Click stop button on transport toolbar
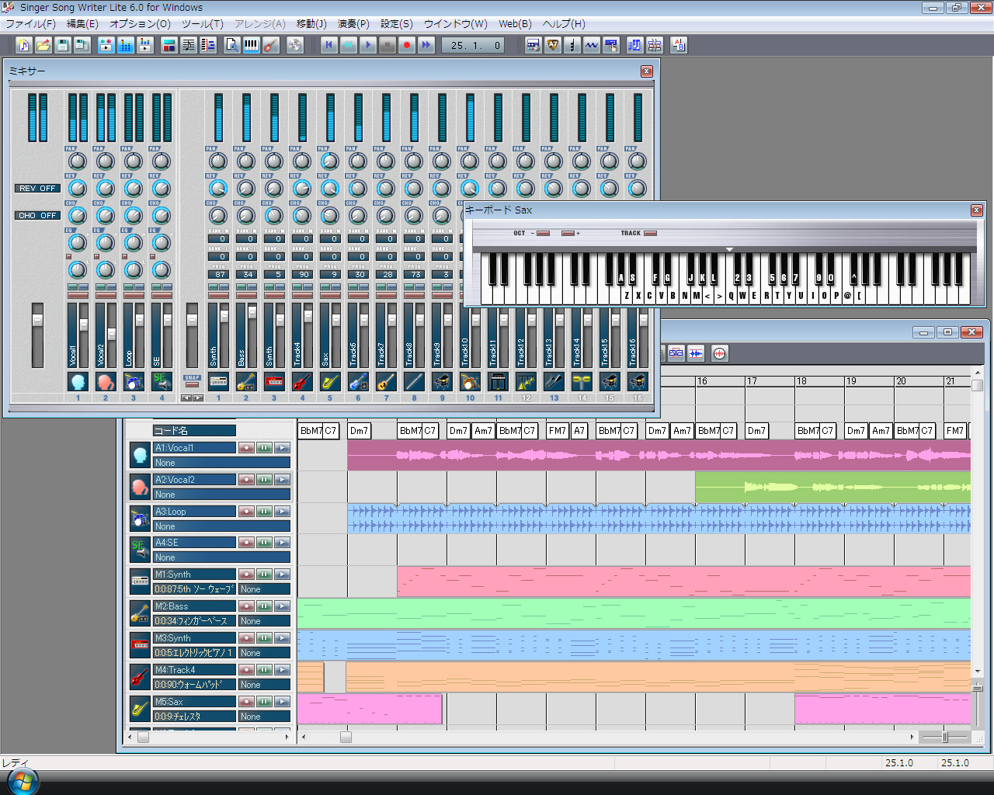Viewport: 994px width, 795px height. [x=388, y=45]
